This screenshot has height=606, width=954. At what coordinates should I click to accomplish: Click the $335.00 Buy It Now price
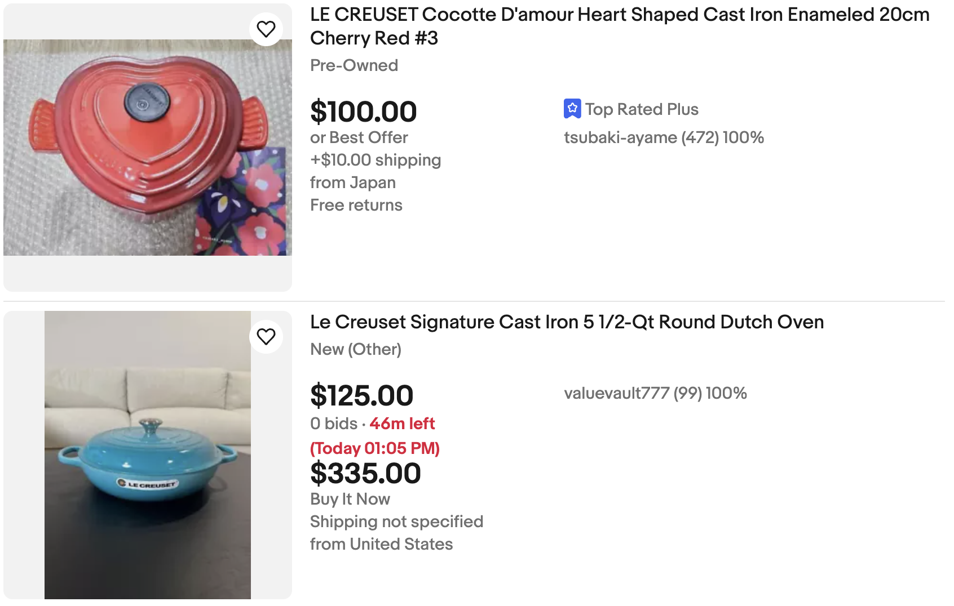pyautogui.click(x=365, y=473)
